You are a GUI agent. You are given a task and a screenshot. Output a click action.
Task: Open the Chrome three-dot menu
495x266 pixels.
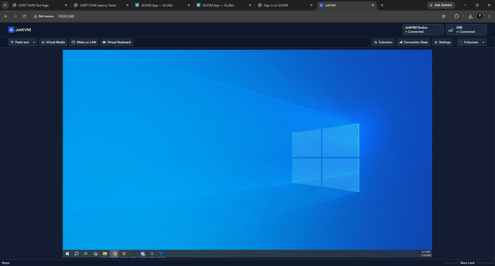(489, 16)
